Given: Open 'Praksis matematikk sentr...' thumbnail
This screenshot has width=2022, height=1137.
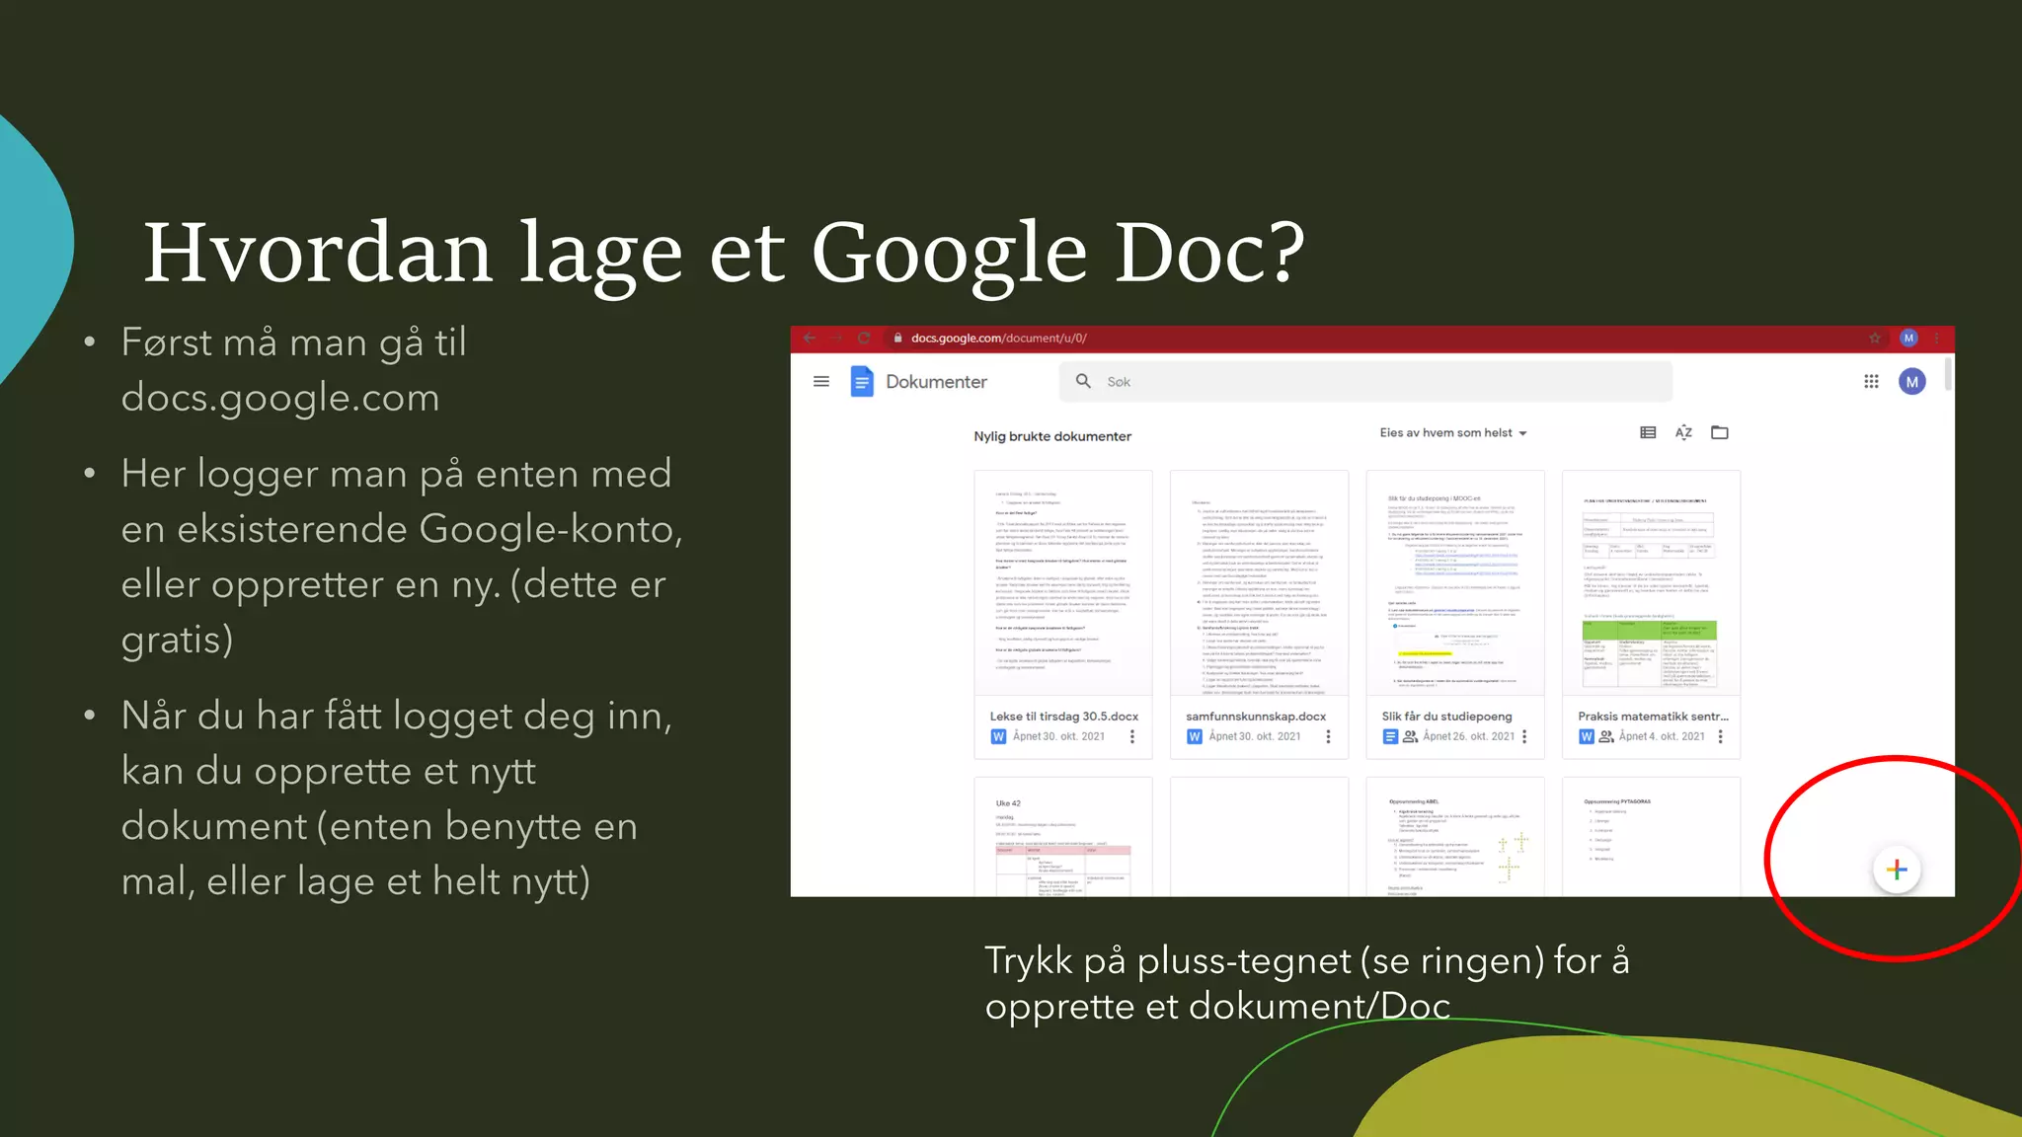Looking at the screenshot, I should coord(1651,583).
